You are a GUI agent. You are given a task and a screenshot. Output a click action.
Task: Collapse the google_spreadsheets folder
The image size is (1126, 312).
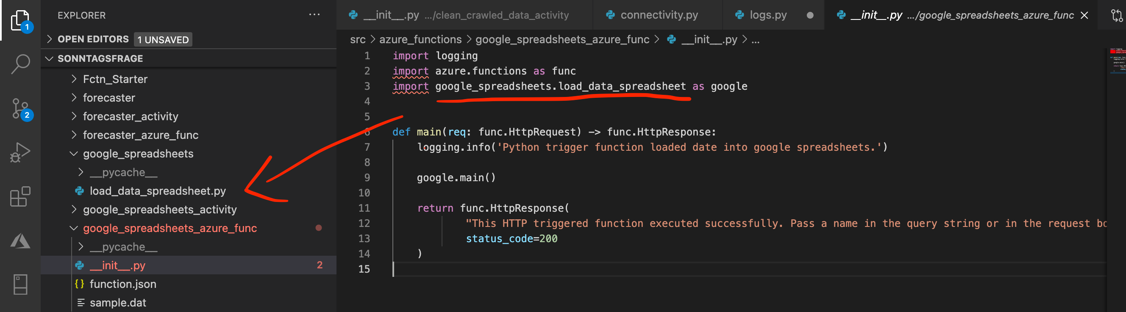tap(138, 154)
